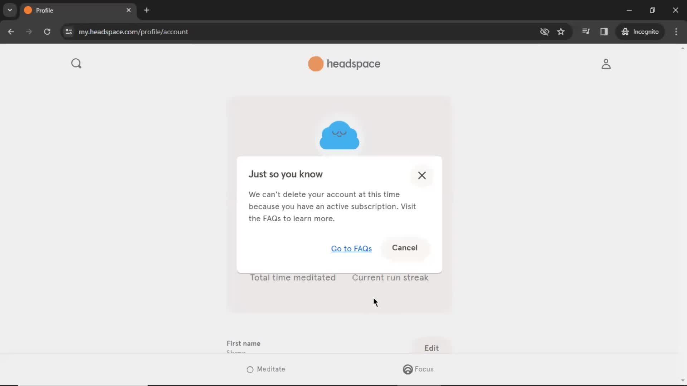The height and width of the screenshot is (386, 687).
Task: Click the Meditate navigation icon
Action: pyautogui.click(x=250, y=369)
